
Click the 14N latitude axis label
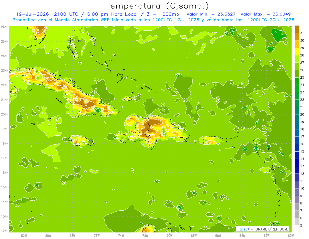tap(4, 202)
